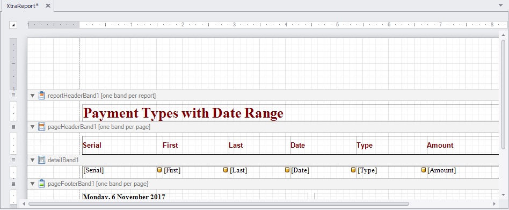Click the reportHeaderBand1 clipboard icon
The image size is (509, 210).
coord(41,96)
